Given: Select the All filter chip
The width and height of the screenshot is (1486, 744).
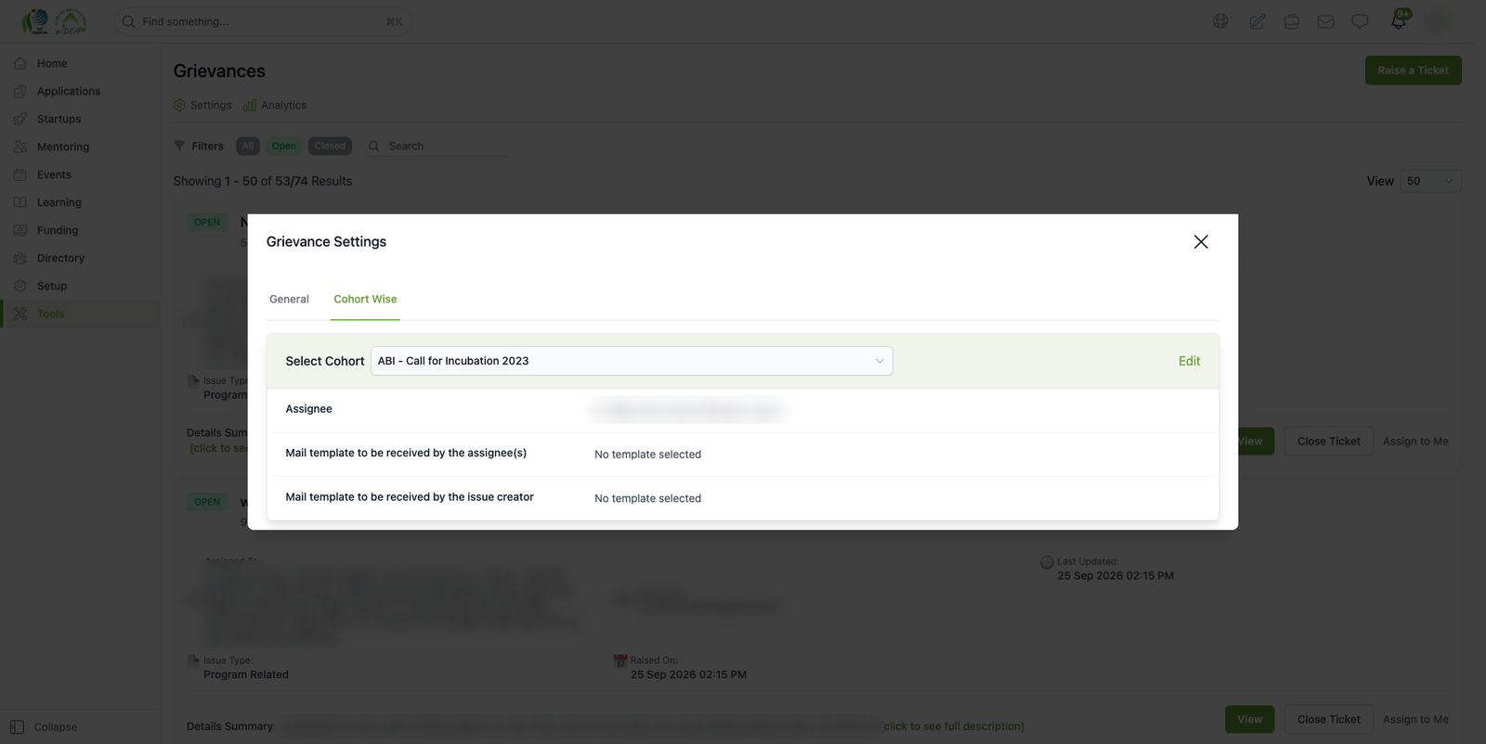Looking at the screenshot, I should 247,146.
